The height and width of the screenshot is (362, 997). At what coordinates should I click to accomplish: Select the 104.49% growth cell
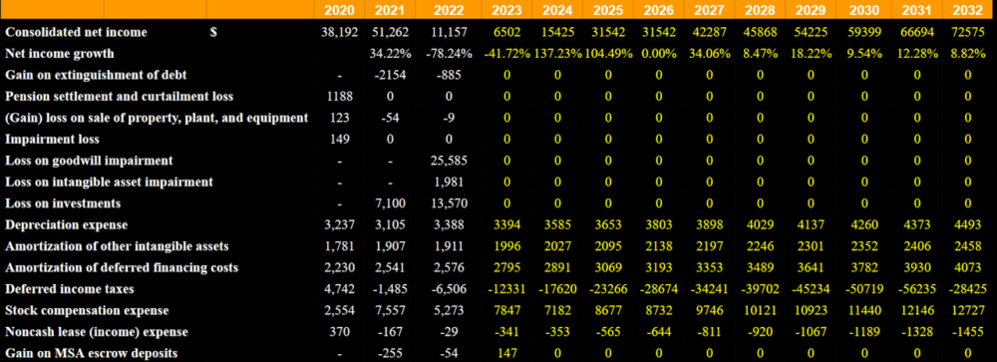pos(608,54)
